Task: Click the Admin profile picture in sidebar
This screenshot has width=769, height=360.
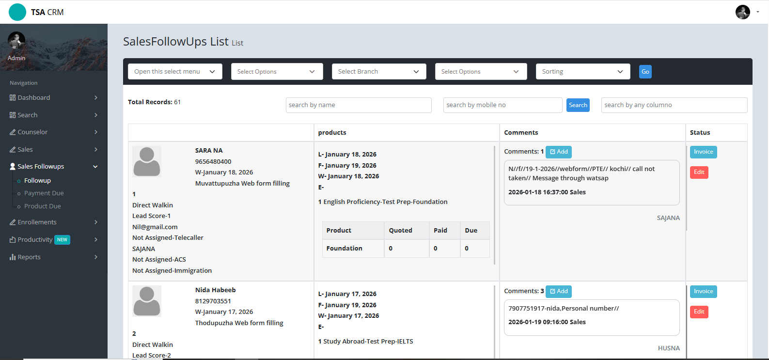Action: (16, 41)
